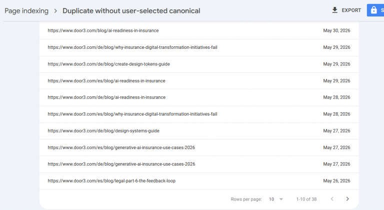Viewport: 384px width, 210px height.
Task: Click the May 26, 2026 date cell
Action: (336, 181)
